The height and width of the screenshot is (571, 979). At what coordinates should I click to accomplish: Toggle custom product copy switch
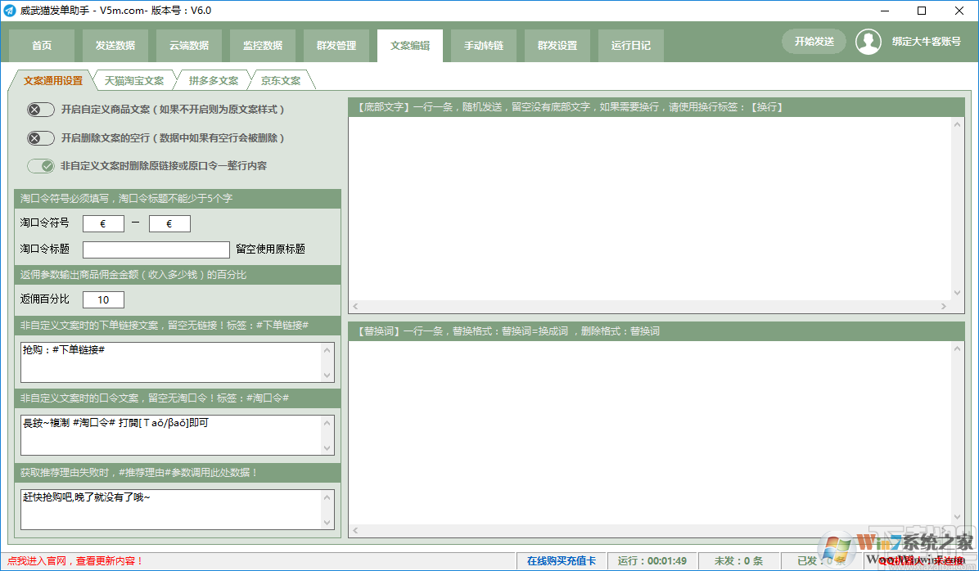tap(41, 110)
